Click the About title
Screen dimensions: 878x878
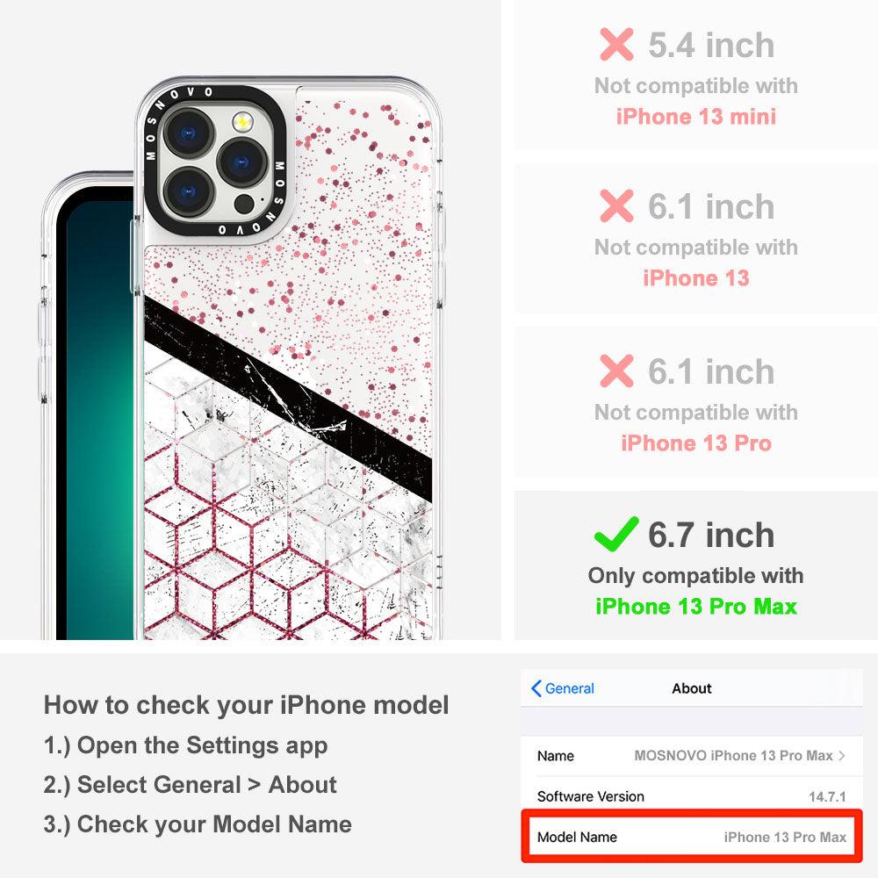point(692,688)
